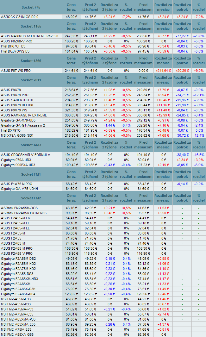The image size is (206, 337).
Task: Click the -23,8% percent difference value
Action: [x=199, y=36]
